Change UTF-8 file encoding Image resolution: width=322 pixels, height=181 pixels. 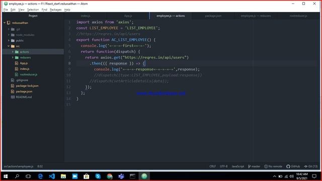tap(223, 166)
